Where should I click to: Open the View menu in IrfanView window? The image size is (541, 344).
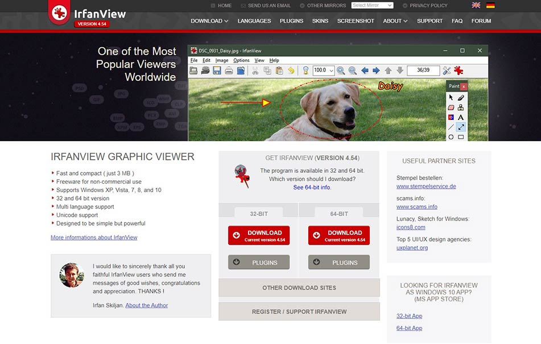259,60
